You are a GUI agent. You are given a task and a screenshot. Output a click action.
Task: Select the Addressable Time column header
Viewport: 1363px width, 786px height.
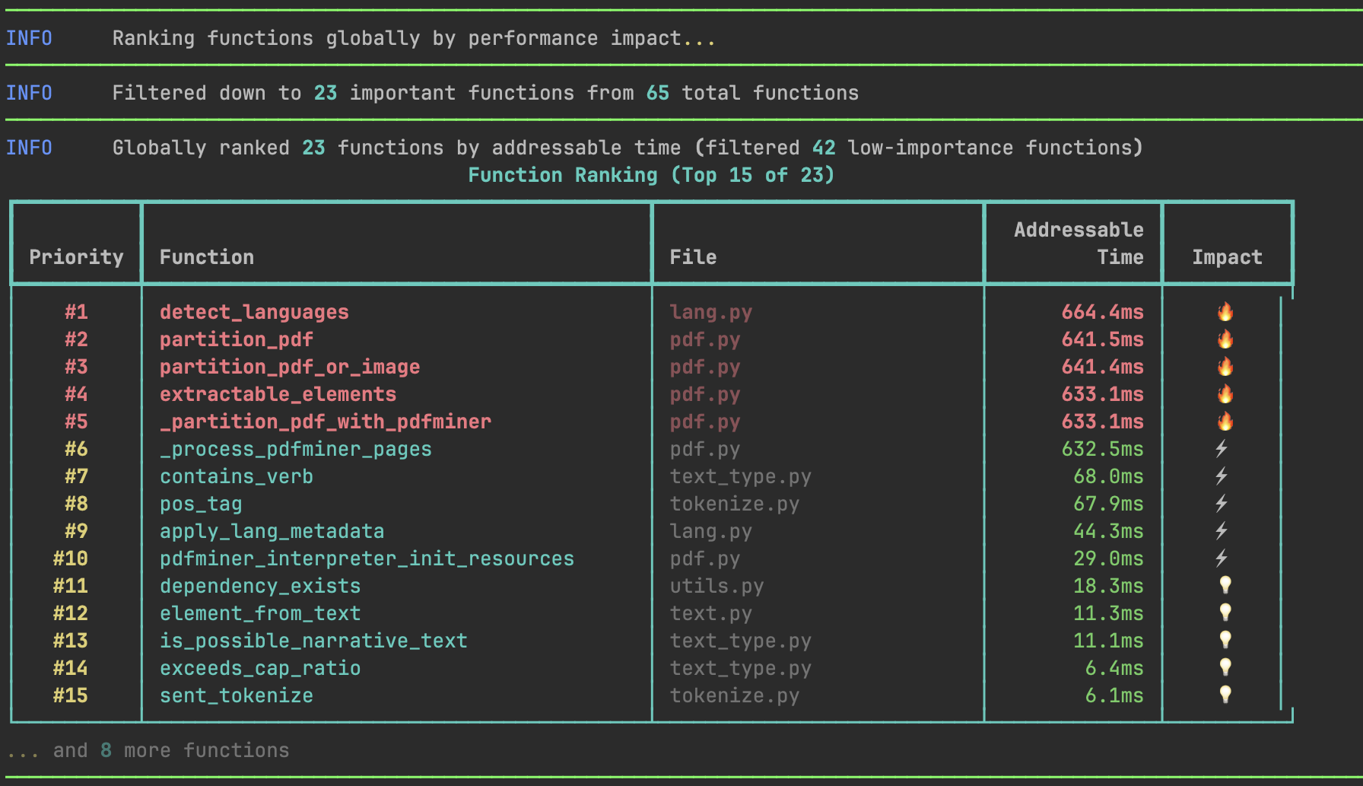[1079, 243]
